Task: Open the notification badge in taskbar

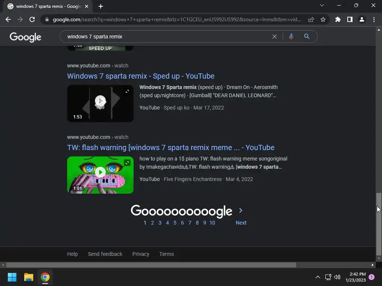Action: click(x=372, y=277)
